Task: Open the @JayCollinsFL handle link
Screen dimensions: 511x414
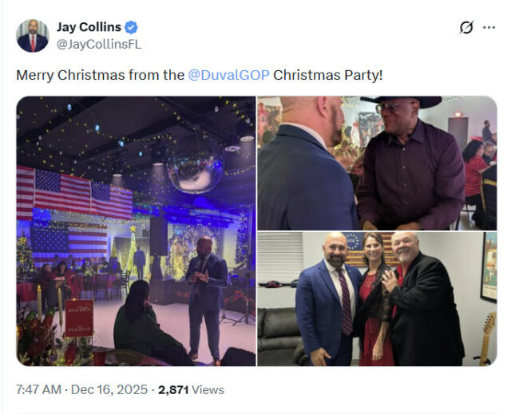Action: pos(98,45)
